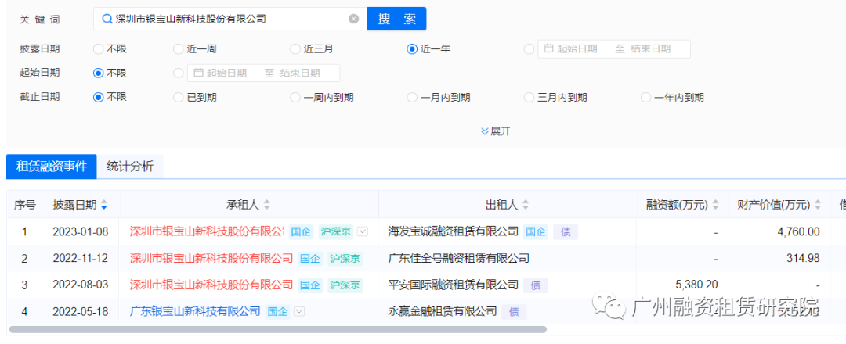Expand tag dropdown in row 1 lessee

[362, 231]
